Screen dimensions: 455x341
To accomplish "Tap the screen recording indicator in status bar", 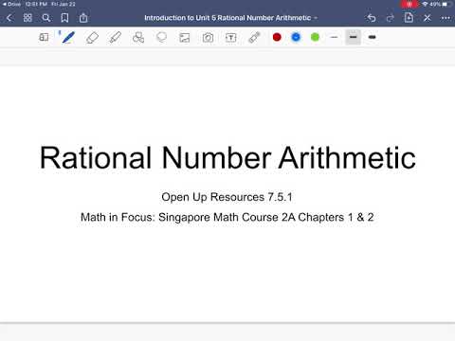I will coord(409,4).
